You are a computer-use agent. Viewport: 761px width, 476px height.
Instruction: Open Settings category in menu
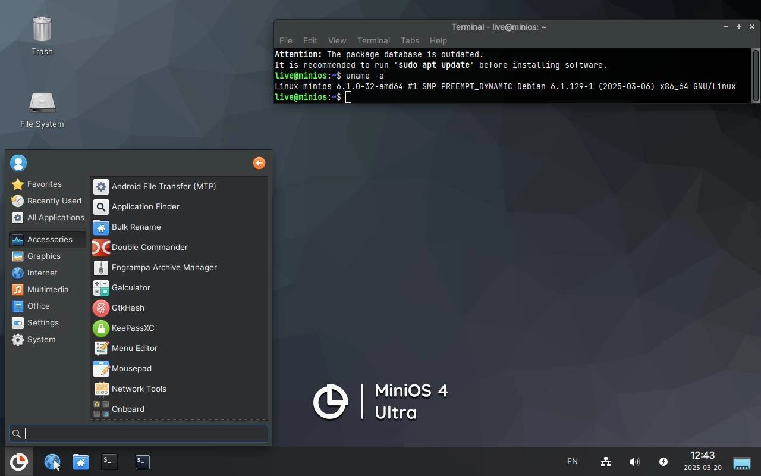tap(48, 322)
